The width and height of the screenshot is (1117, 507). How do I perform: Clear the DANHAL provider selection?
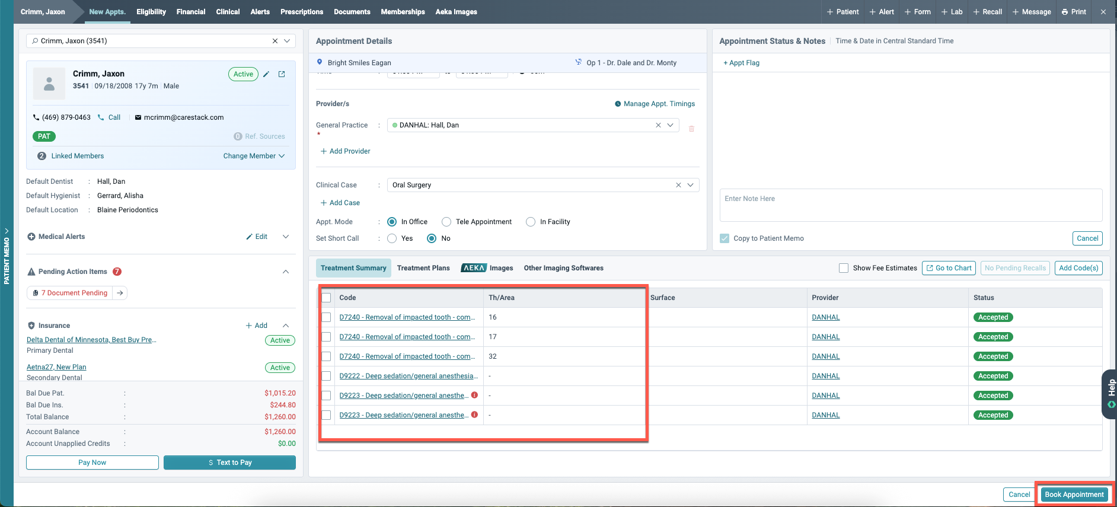tap(658, 125)
